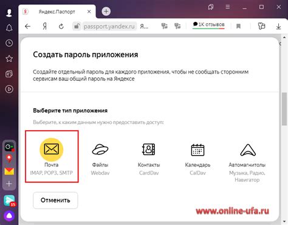Screen dimensions: 288x225
Task: Click the Я... page title in the address bar
Action: point(144,26)
